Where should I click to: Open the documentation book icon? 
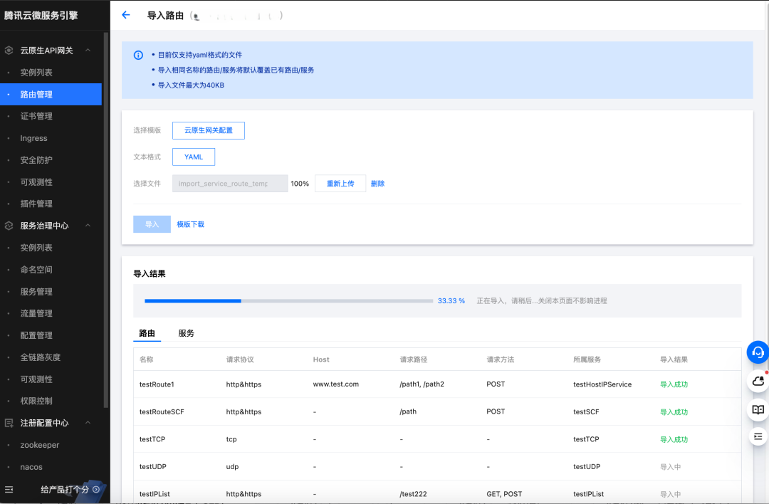tap(758, 409)
